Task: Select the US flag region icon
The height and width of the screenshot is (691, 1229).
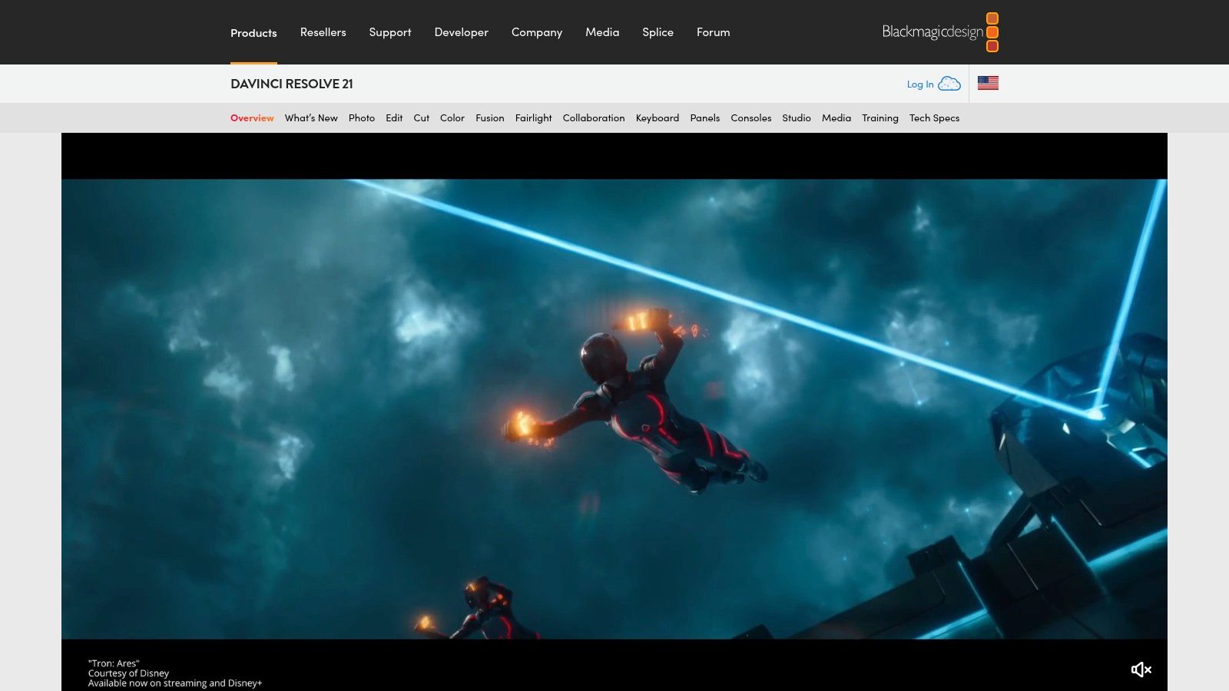Action: tap(988, 83)
